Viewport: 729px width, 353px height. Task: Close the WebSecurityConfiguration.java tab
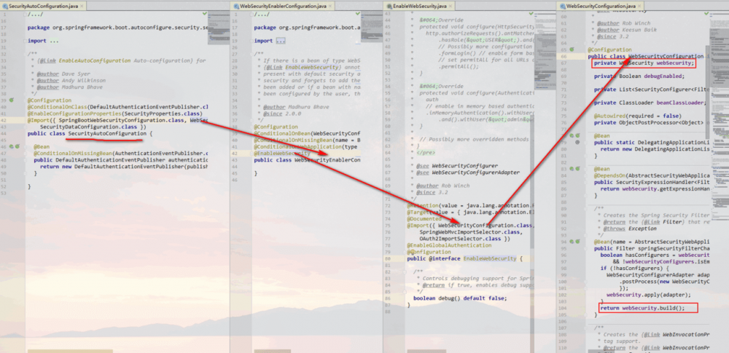pos(640,6)
